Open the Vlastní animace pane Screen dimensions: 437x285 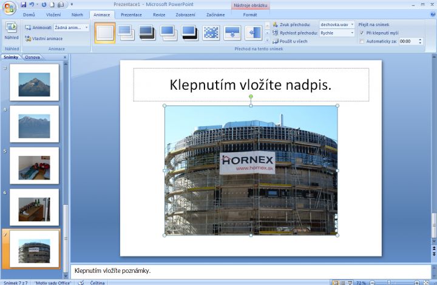44,38
